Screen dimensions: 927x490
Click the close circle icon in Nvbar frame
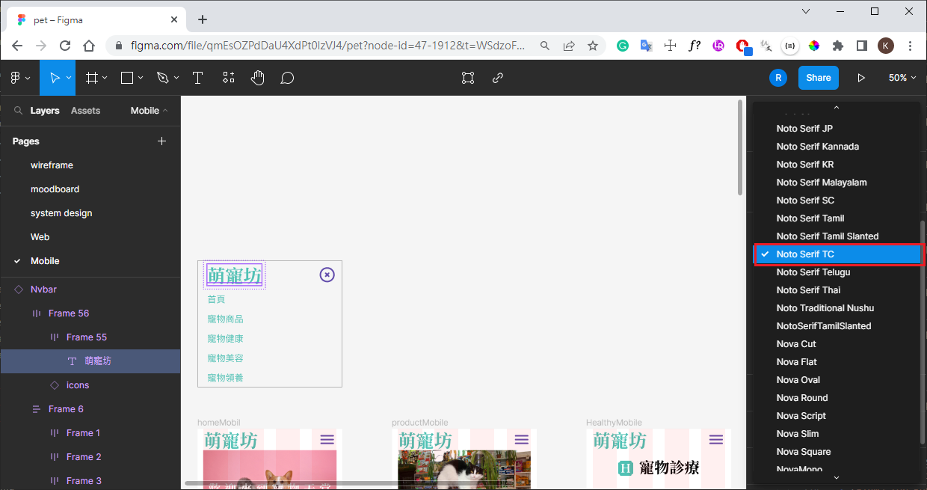pyautogui.click(x=327, y=275)
